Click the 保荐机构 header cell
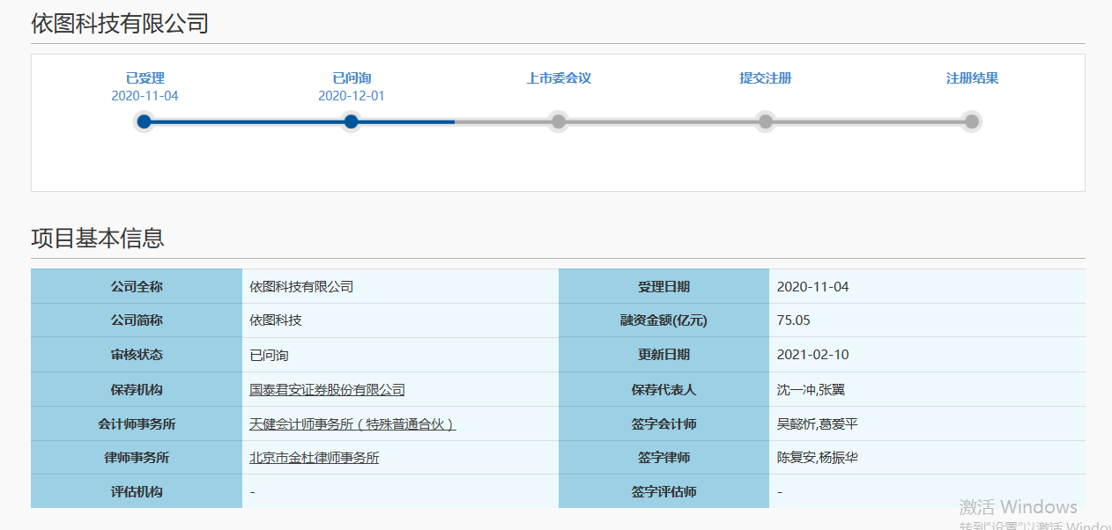The width and height of the screenshot is (1112, 530). click(137, 390)
